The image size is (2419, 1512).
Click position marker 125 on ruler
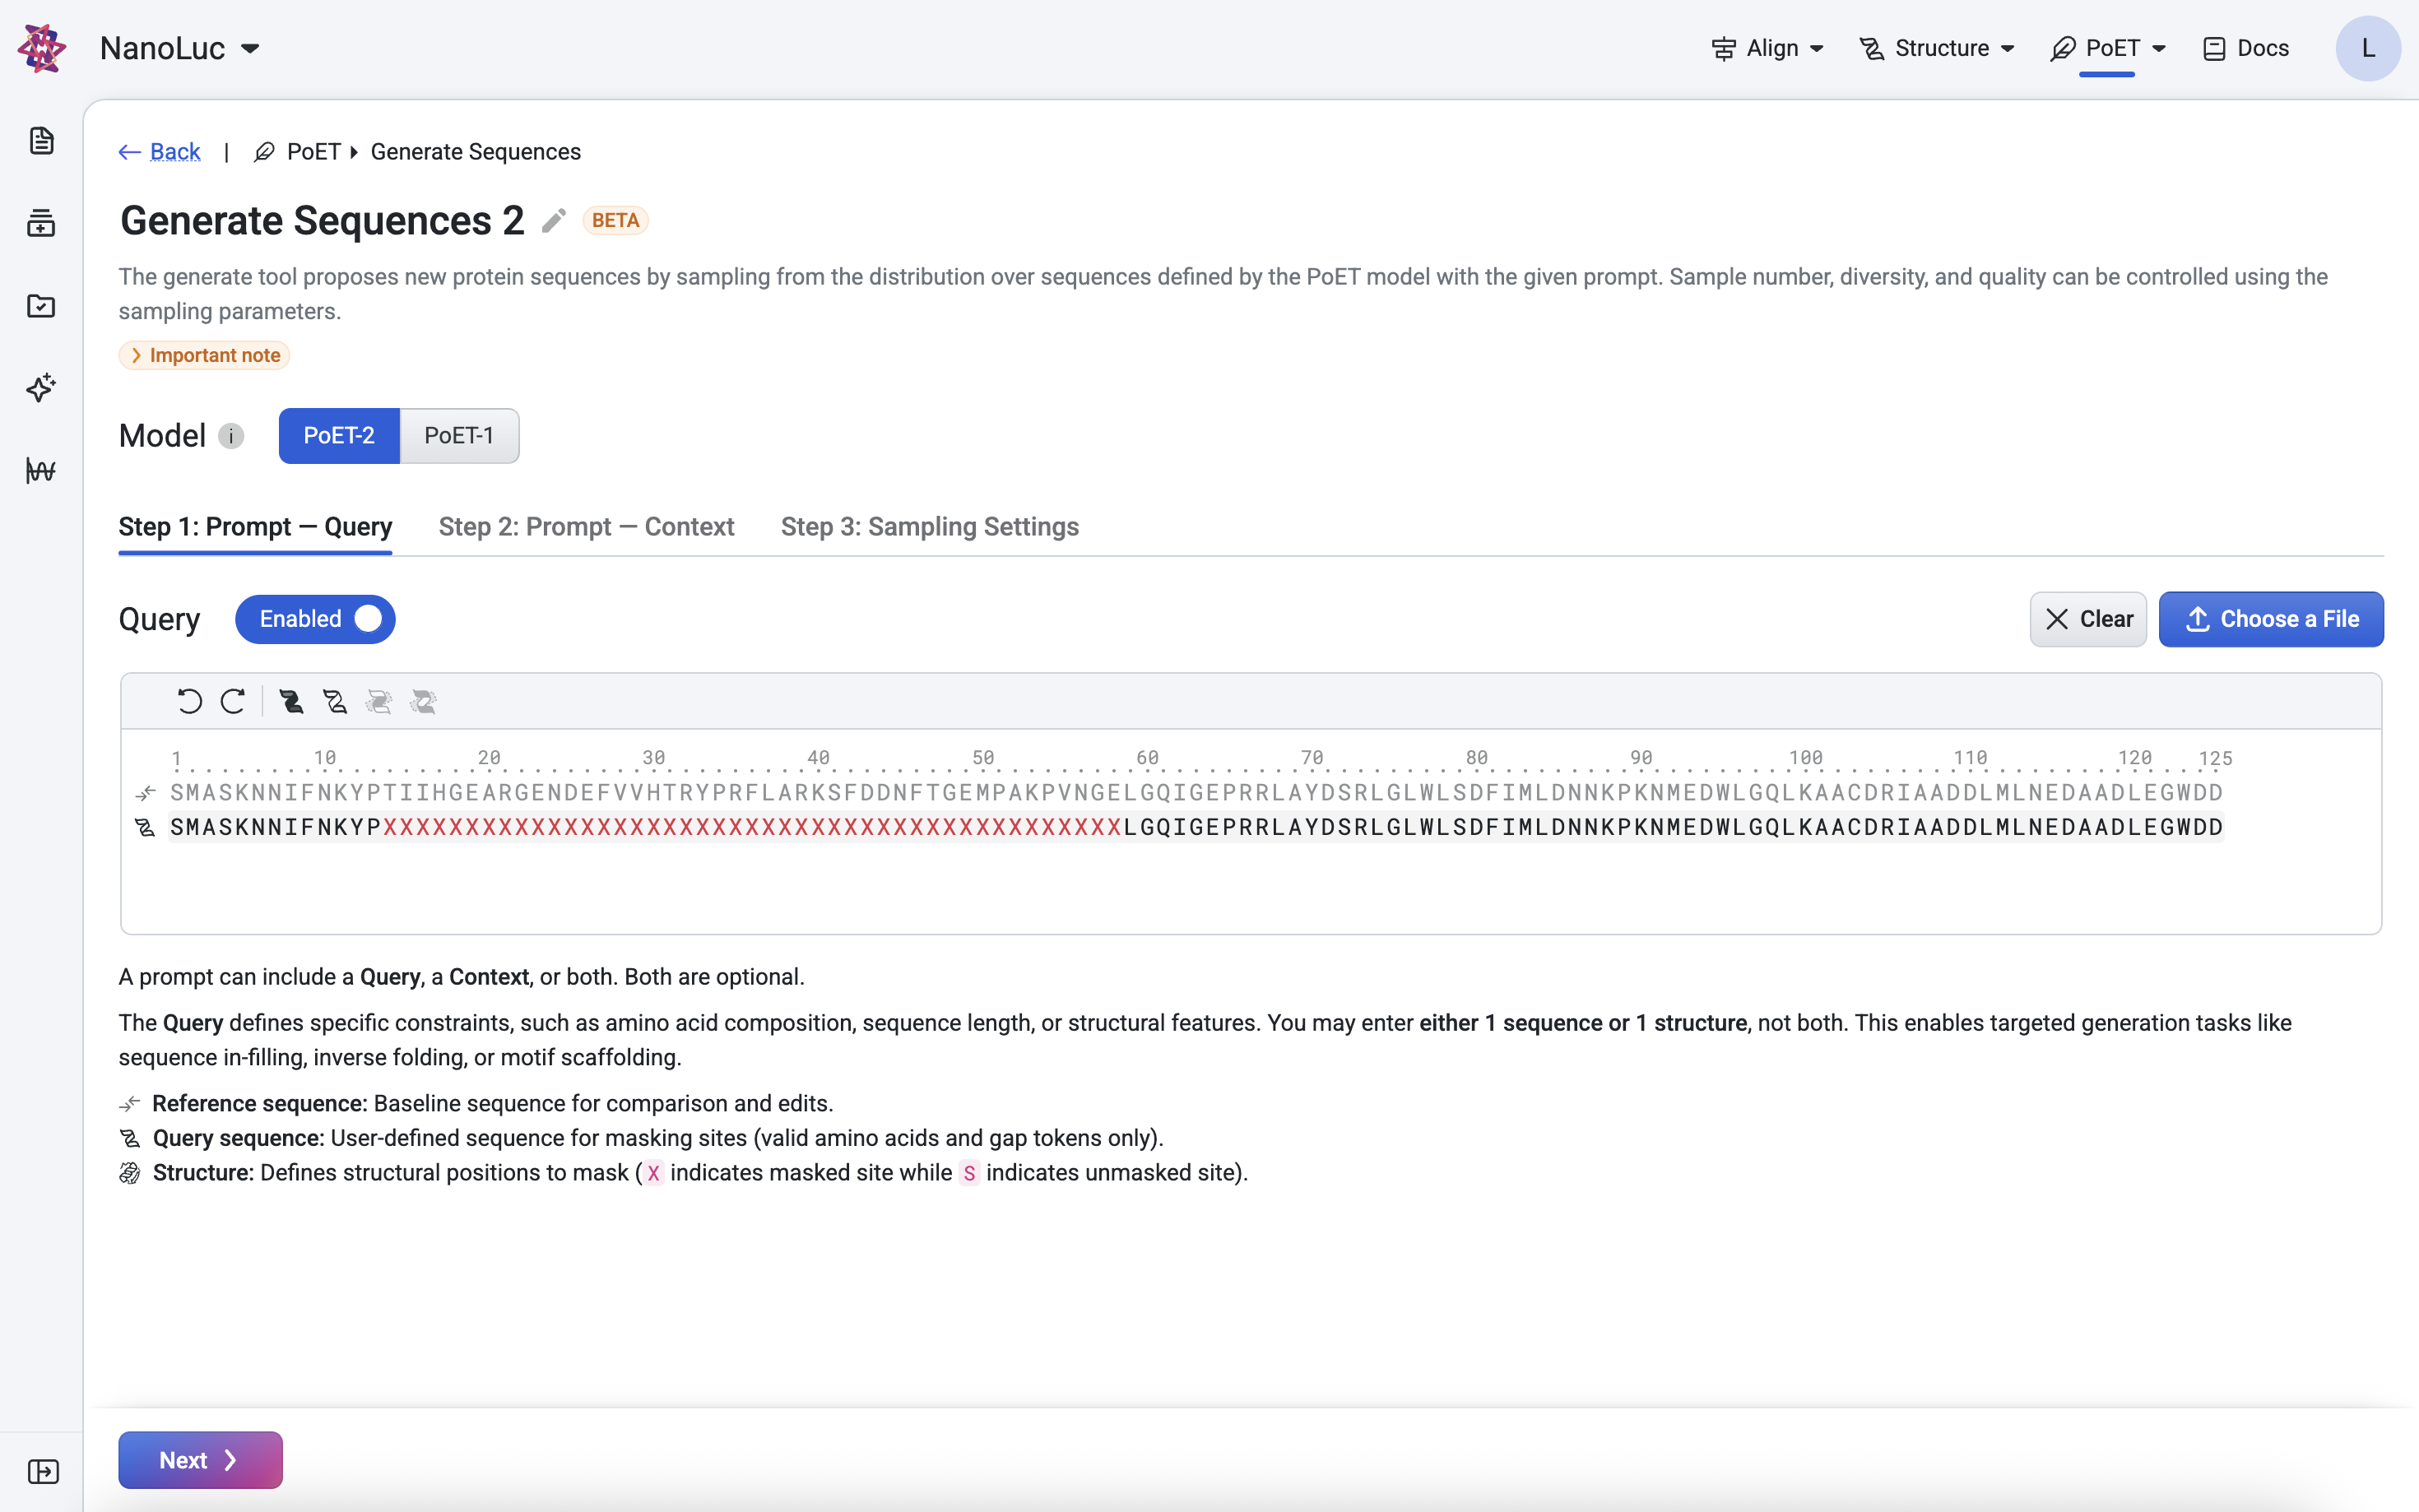[x=2214, y=758]
